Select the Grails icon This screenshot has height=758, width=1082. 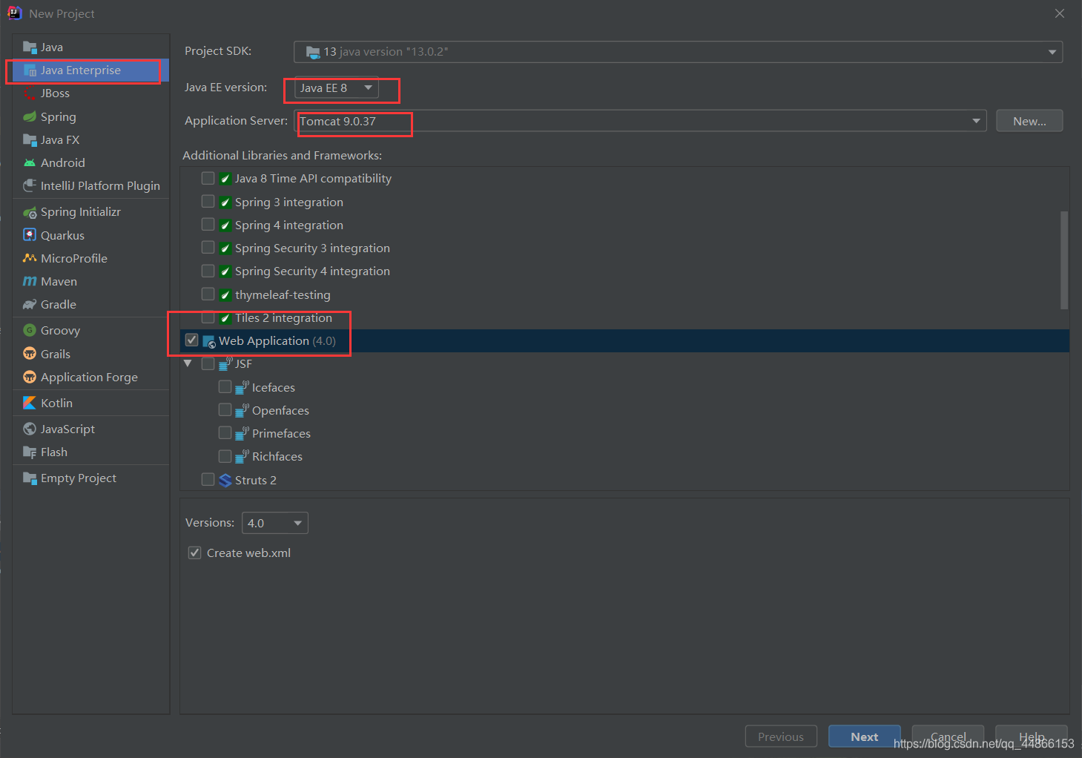pyautogui.click(x=30, y=354)
